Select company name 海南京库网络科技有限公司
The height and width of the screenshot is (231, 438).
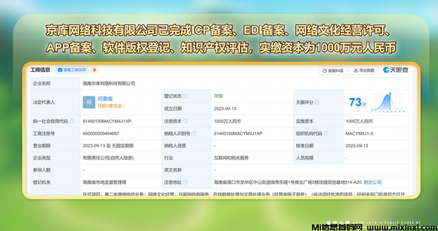pos(109,84)
